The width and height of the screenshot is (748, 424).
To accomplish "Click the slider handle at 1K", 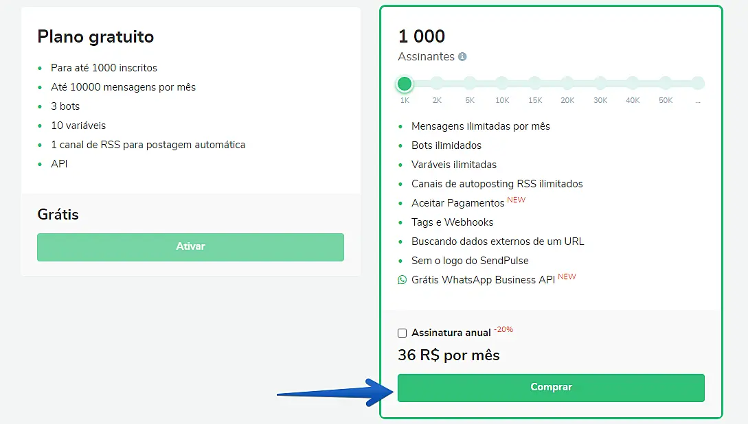I will coord(405,84).
